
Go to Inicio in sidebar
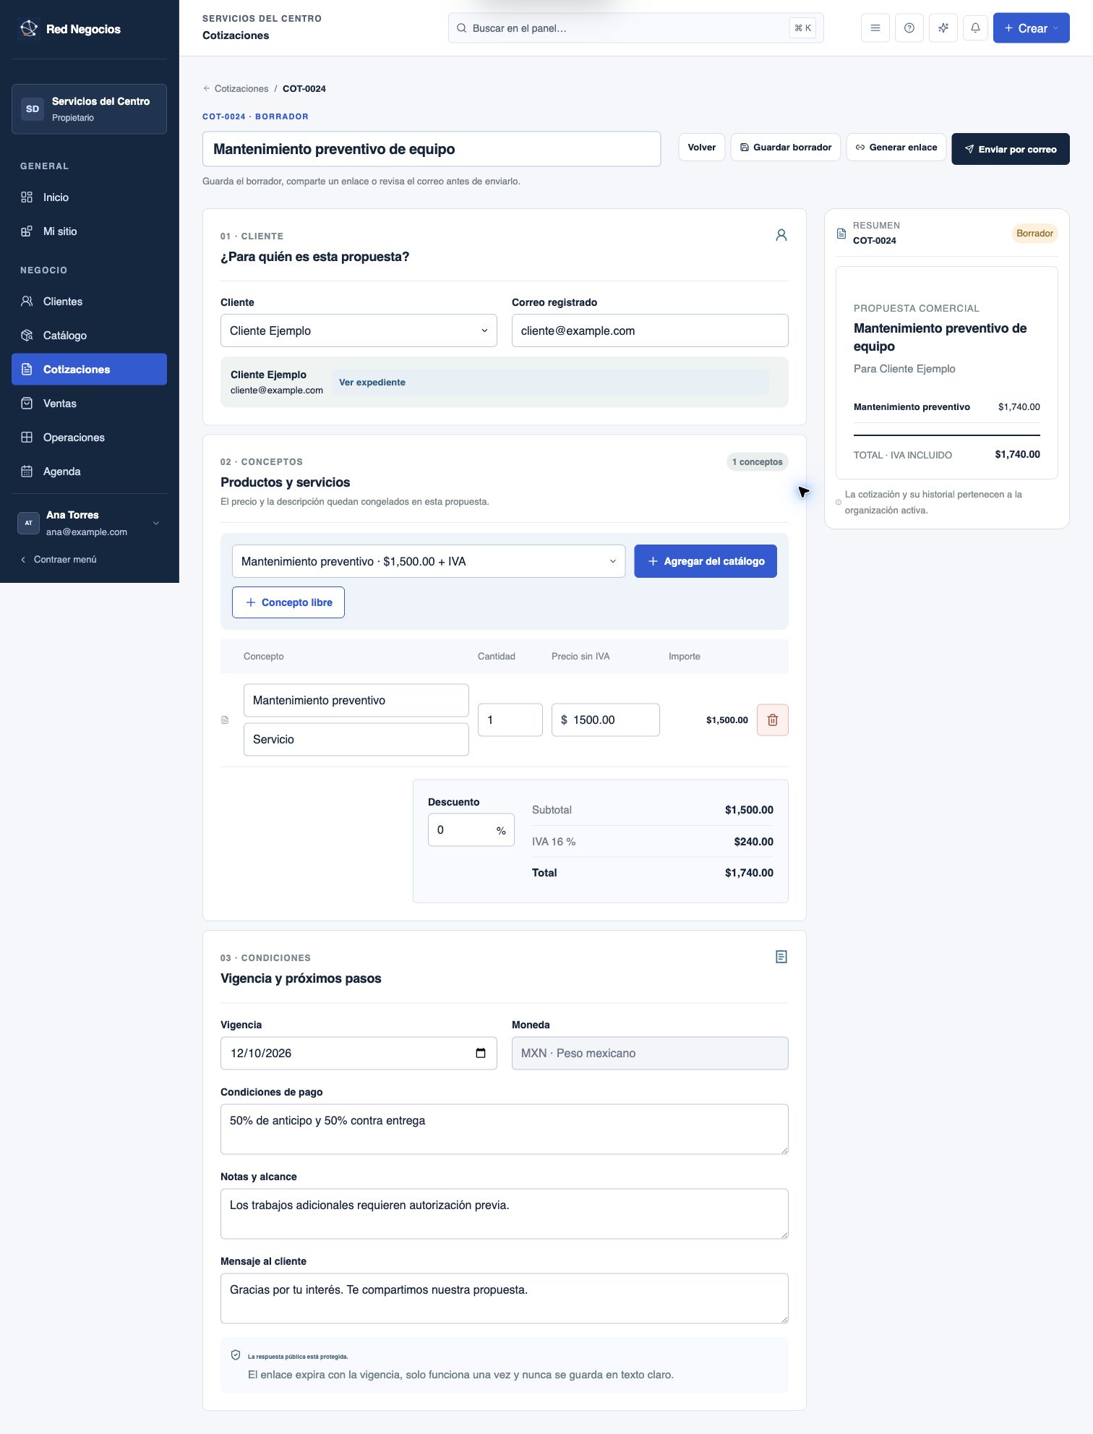(89, 197)
